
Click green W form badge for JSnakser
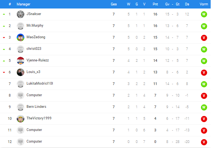tap(204, 14)
